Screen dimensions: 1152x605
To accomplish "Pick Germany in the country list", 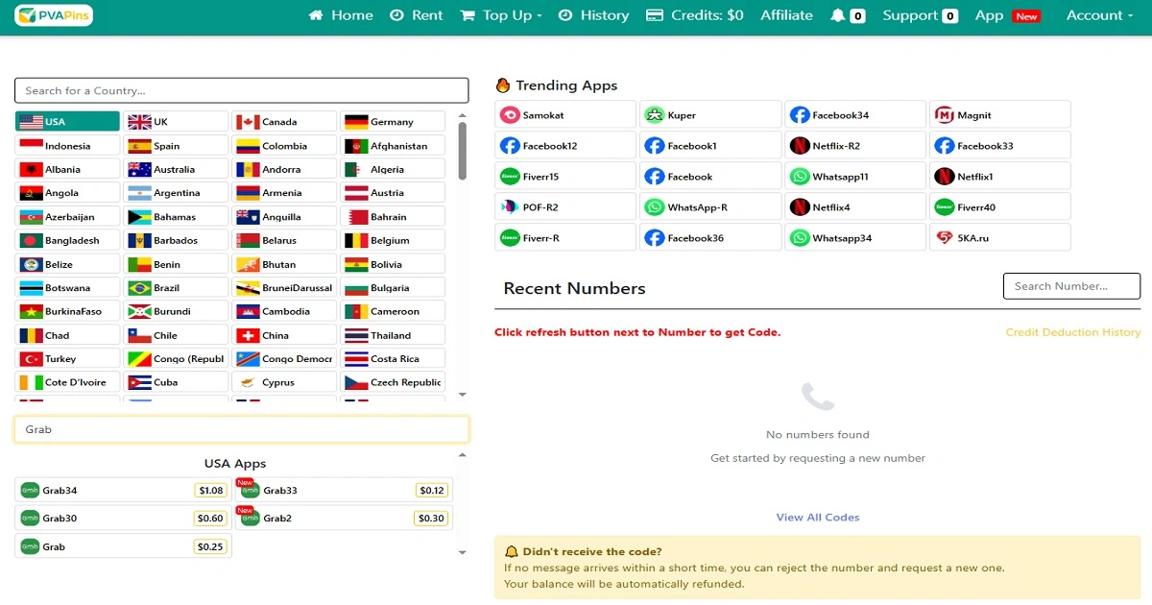I will click(x=394, y=121).
